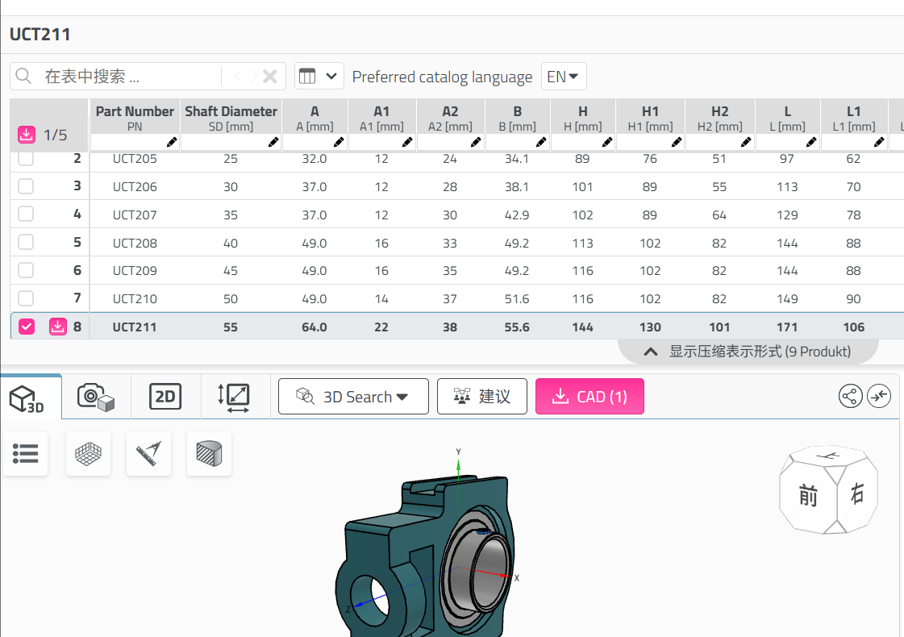Edit filter pencil for A column
Image resolution: width=904 pixels, height=637 pixels.
(339, 142)
